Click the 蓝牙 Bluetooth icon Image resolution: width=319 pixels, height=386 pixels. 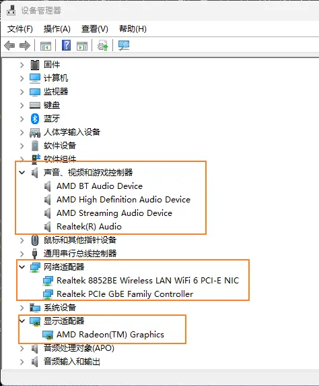click(35, 119)
